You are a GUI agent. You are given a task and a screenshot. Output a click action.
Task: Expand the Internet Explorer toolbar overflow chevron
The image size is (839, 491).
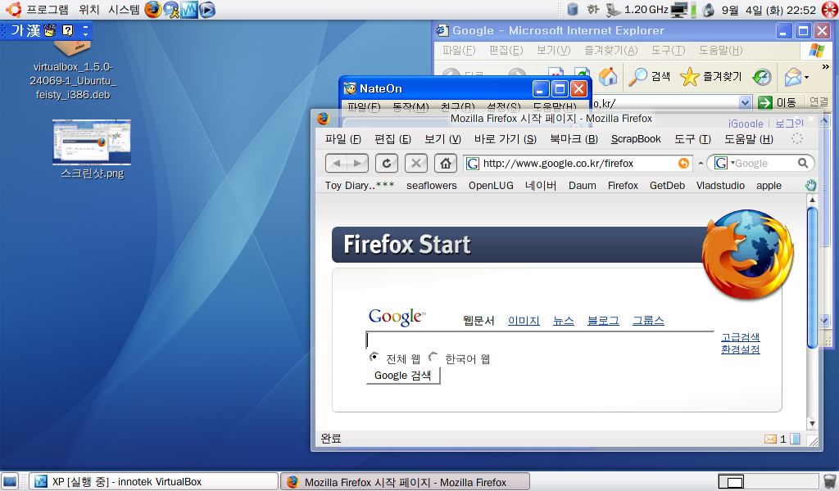click(x=825, y=67)
